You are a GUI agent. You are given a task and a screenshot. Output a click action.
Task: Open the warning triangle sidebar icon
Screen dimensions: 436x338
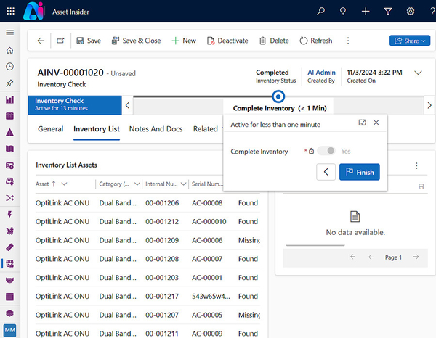tap(9, 132)
